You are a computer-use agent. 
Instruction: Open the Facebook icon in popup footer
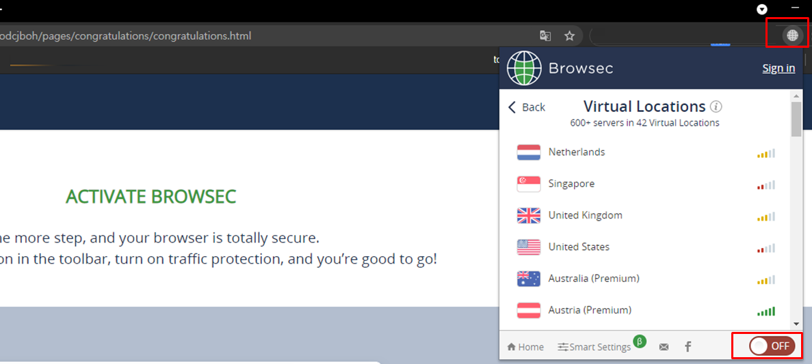click(687, 347)
